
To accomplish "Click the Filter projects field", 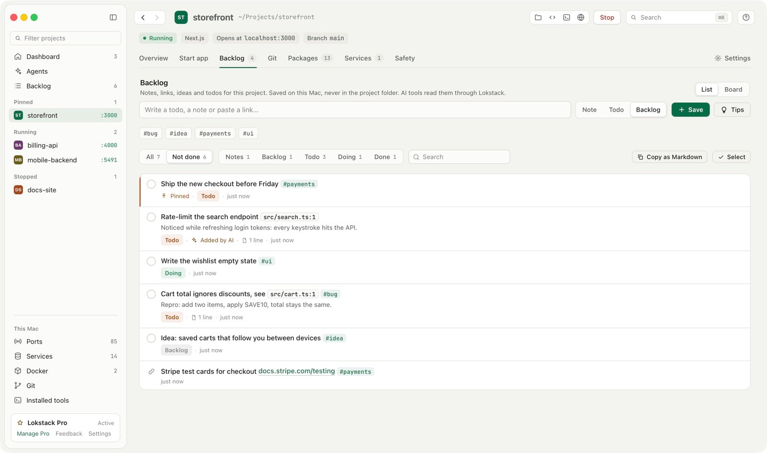I will 65,38.
